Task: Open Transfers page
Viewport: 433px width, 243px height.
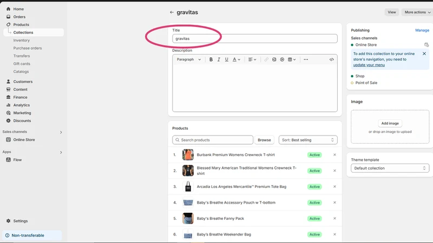Action: [22, 56]
